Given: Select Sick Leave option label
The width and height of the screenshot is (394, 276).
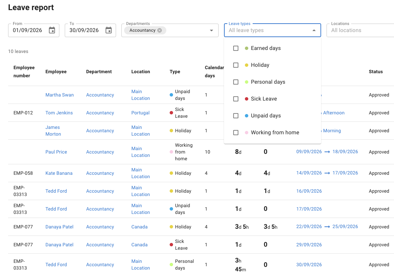Looking at the screenshot, I should coord(263,99).
